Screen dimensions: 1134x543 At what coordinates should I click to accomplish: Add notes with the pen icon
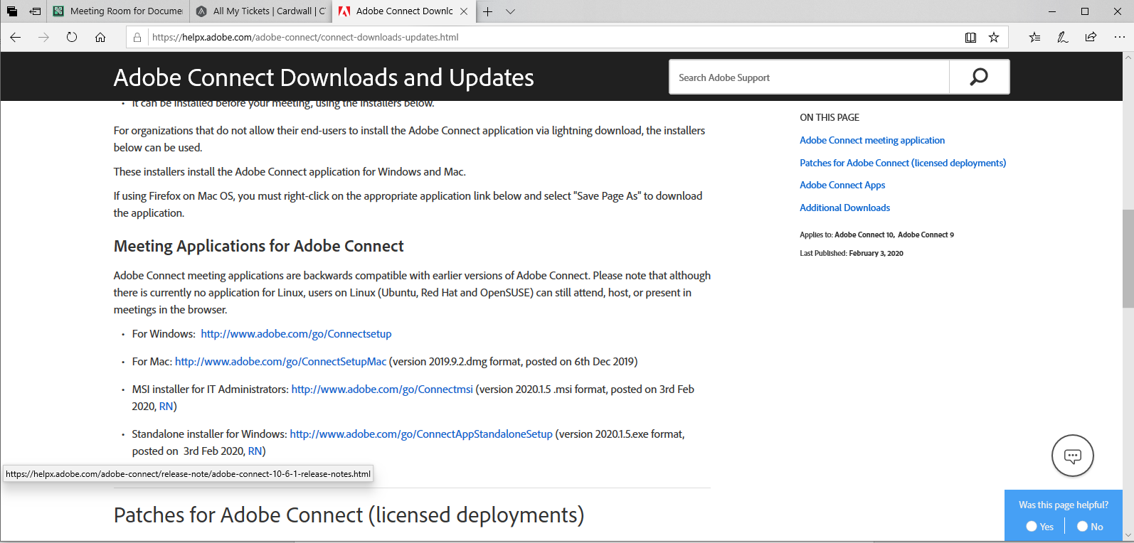(1062, 37)
